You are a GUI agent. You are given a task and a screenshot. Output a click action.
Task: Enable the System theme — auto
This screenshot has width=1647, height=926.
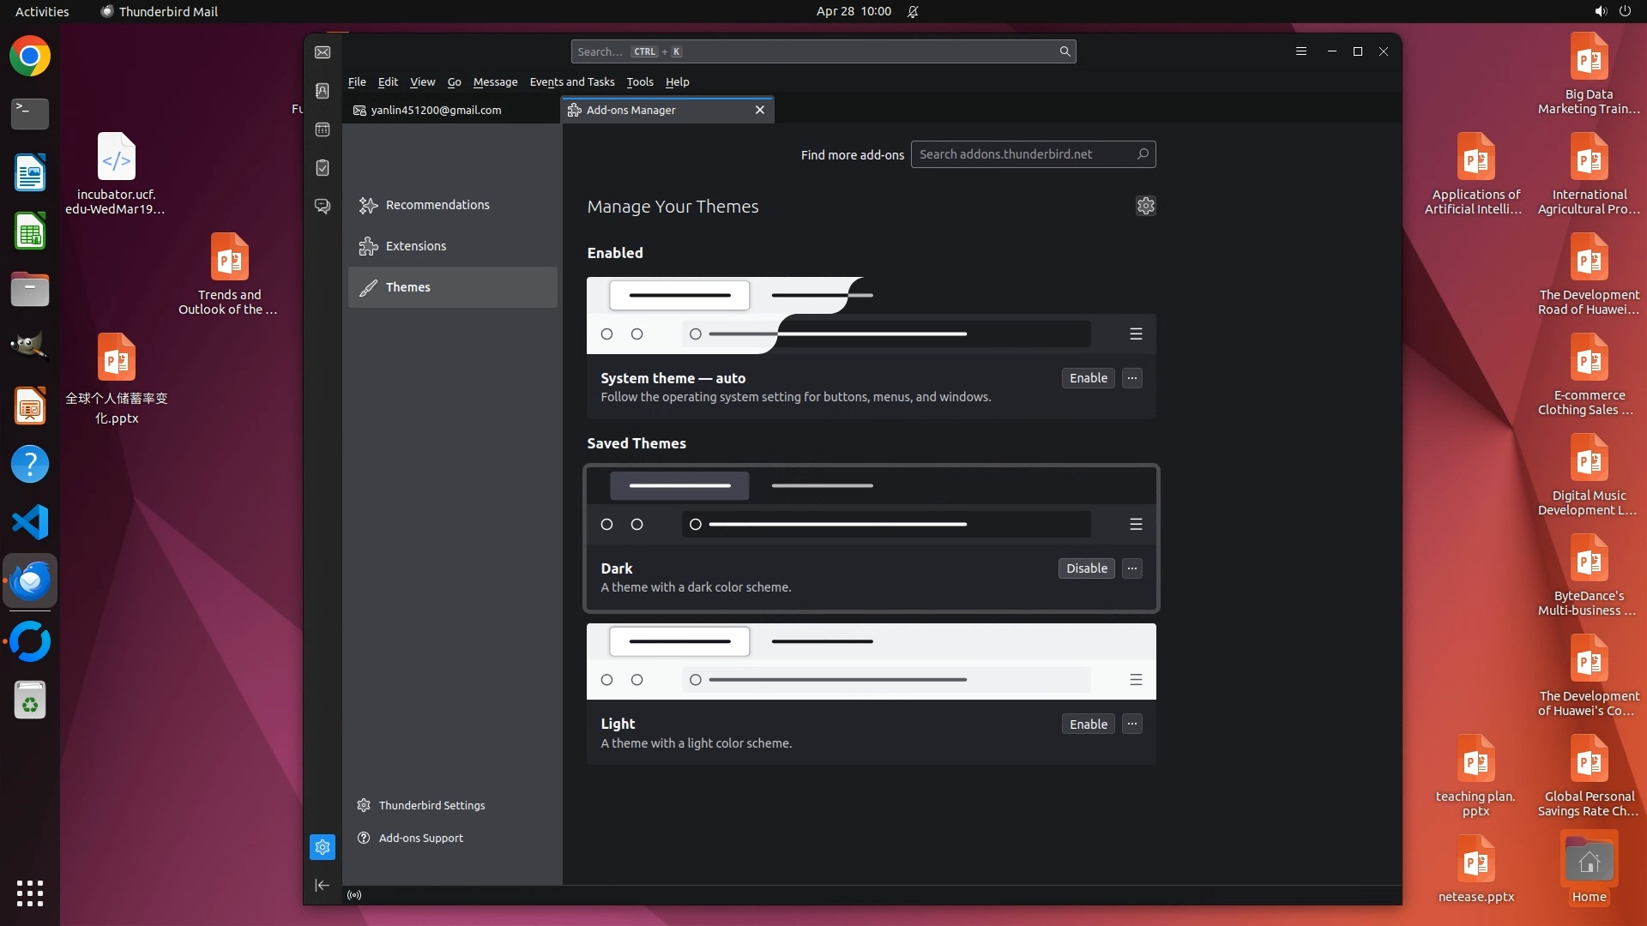click(1088, 378)
